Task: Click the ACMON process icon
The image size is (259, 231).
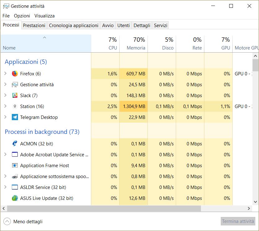Action: coord(15,144)
